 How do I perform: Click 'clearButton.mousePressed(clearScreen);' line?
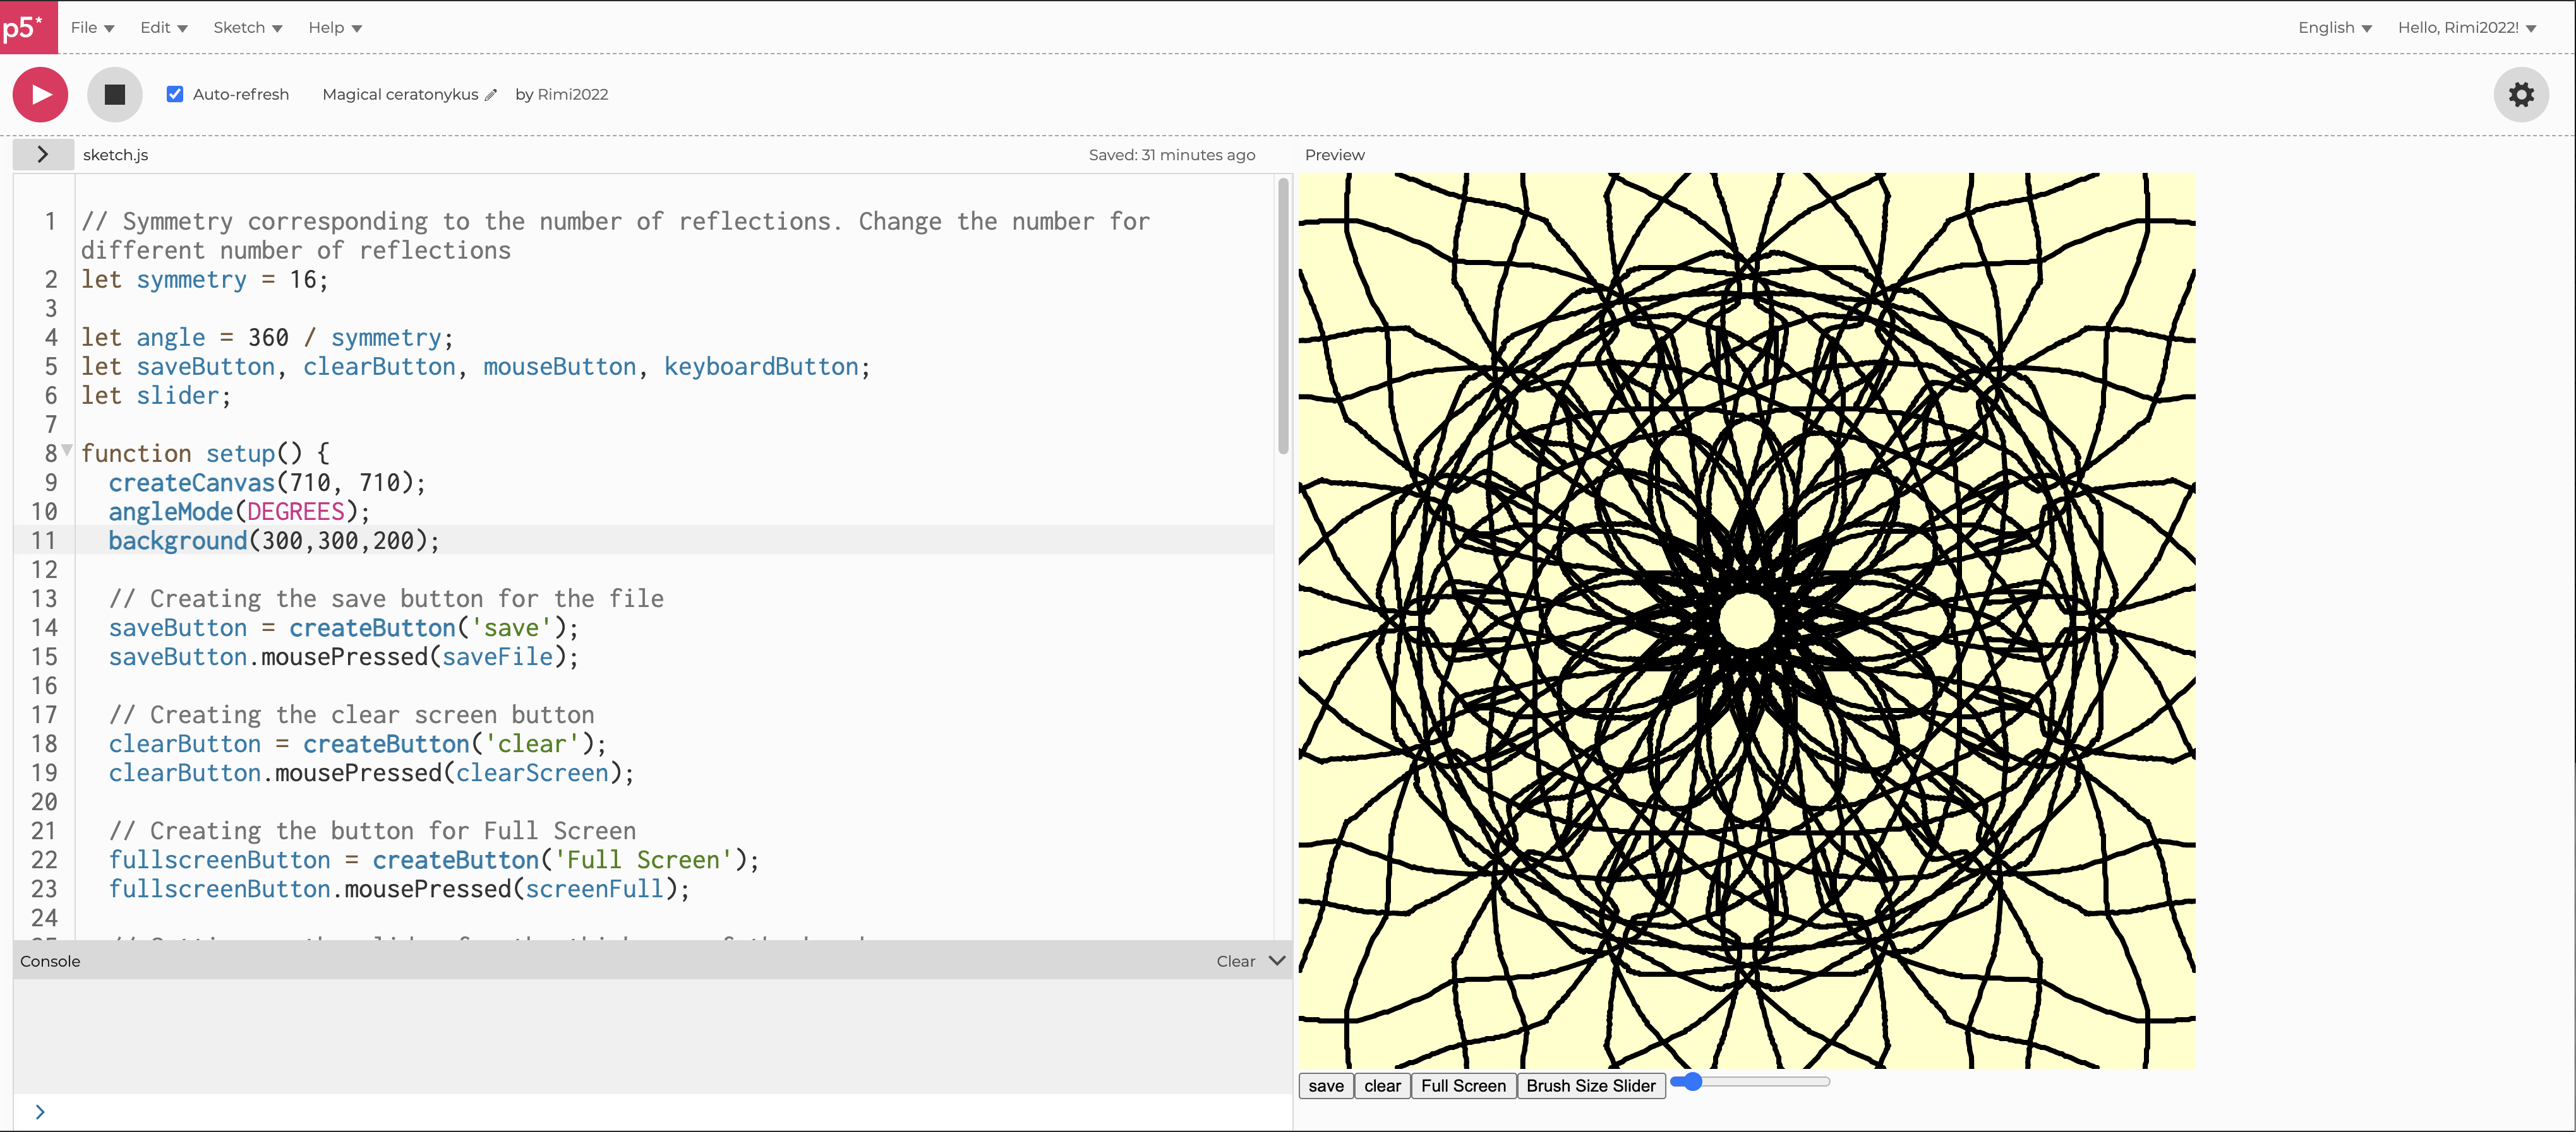(x=371, y=772)
